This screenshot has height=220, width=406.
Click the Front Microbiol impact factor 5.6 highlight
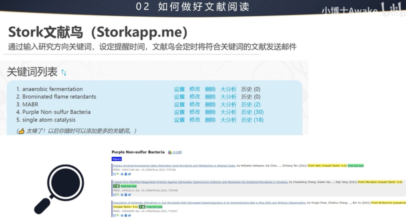380,182
